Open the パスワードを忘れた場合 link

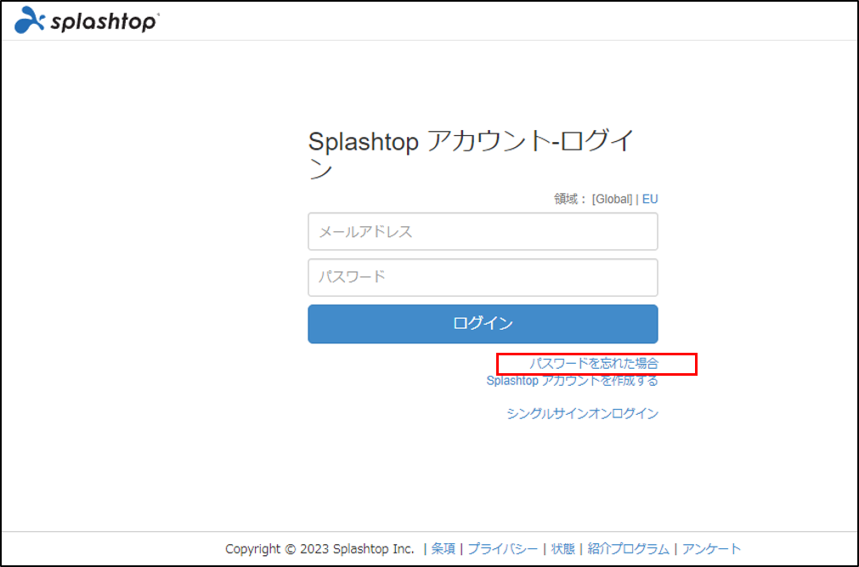pos(593,363)
